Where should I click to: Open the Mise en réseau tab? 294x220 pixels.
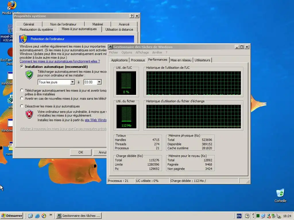181,60
